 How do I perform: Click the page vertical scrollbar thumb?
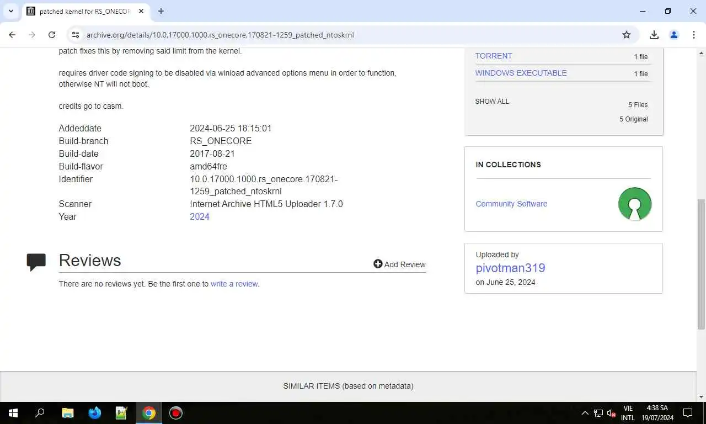(x=702, y=263)
